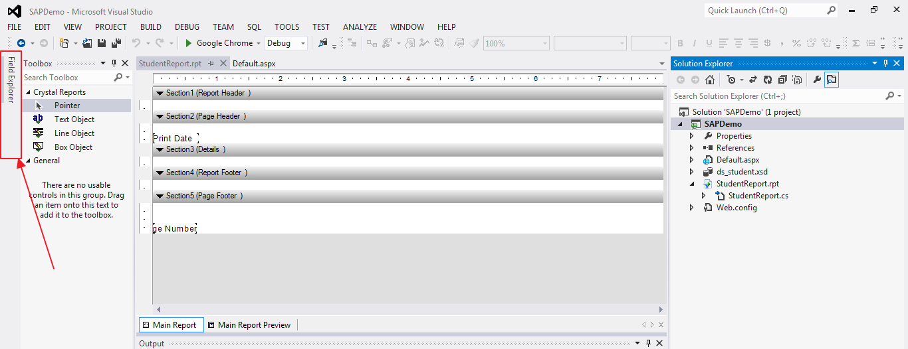Collapse Section1 (Report Header) arrow
This screenshot has height=349, width=908.
160,94
